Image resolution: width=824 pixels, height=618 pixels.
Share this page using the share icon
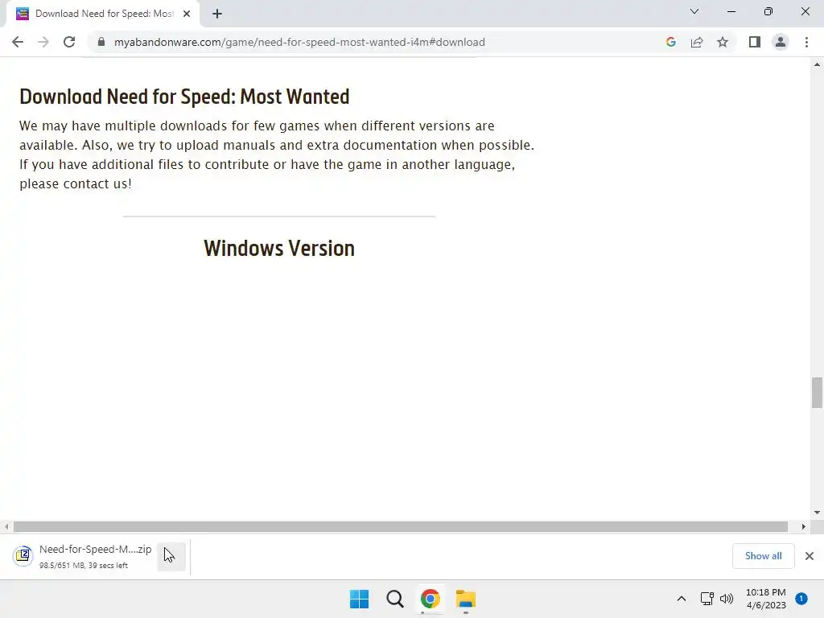(697, 42)
